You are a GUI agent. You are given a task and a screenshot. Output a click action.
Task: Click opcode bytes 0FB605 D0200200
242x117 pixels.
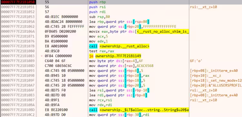tap(60, 32)
